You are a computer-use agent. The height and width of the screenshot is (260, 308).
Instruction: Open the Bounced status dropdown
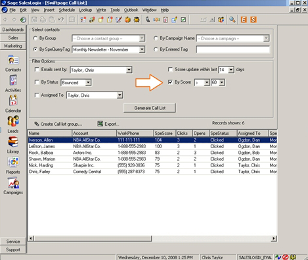click(x=88, y=83)
